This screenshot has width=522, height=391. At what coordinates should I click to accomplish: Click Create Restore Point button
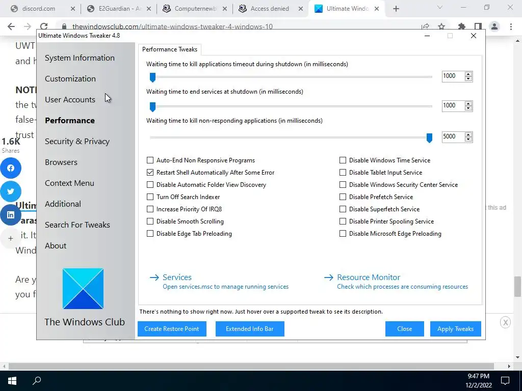pyautogui.click(x=172, y=329)
